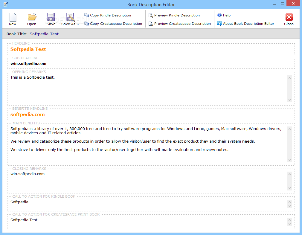Click into the Sub-Headline field 'win.softpedia.com'
This screenshot has width=302, height=235.
coord(151,64)
